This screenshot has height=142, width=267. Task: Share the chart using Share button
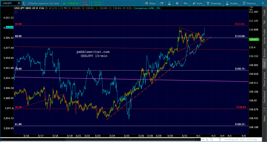pos(150,3)
